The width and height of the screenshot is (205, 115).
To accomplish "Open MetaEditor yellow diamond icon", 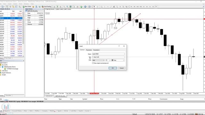I will [33, 6].
